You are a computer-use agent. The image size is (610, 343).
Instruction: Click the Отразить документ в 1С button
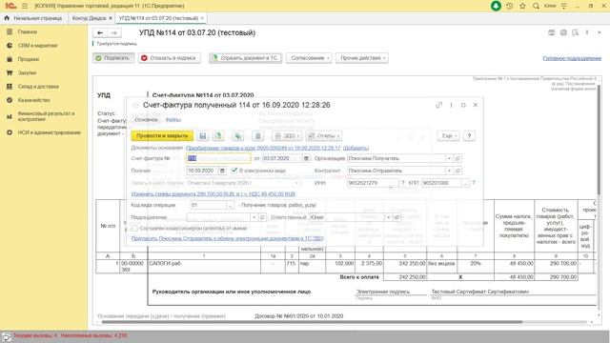[x=245, y=58]
